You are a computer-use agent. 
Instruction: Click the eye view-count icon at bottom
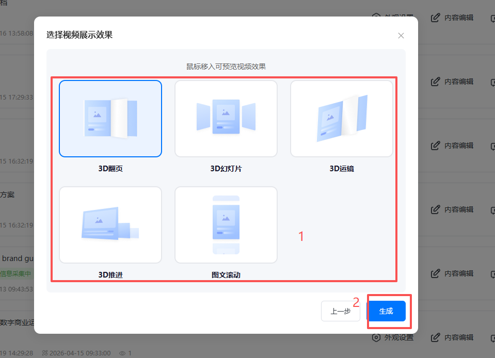pos(122,353)
